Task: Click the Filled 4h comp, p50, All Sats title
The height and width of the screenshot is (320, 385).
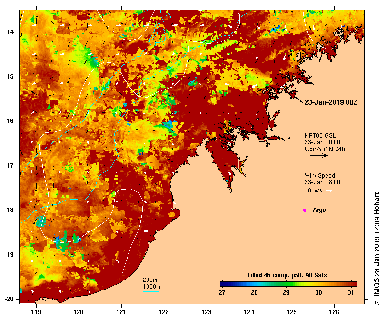Action: coord(287,275)
